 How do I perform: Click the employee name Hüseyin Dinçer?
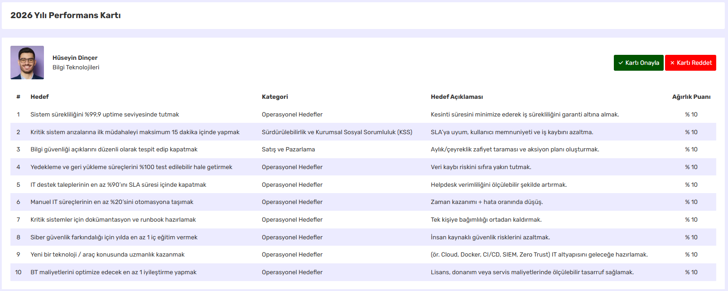(75, 58)
